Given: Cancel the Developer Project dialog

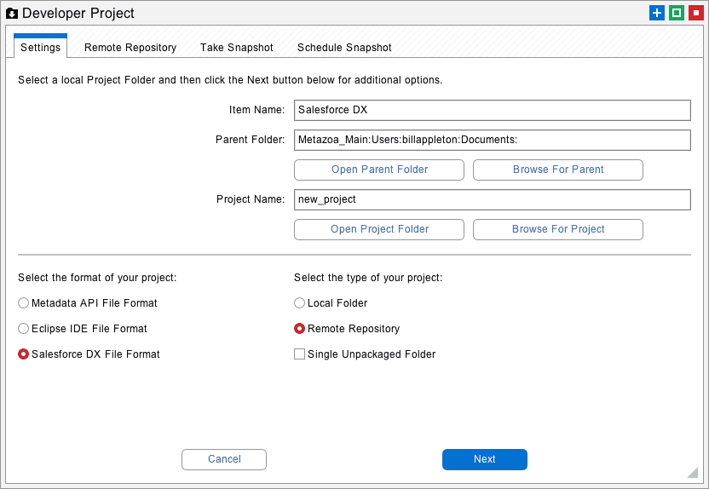Looking at the screenshot, I should (224, 459).
